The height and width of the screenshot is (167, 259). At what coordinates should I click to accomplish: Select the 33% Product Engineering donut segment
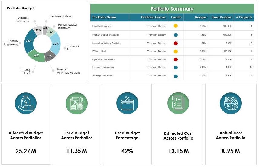click(29, 41)
